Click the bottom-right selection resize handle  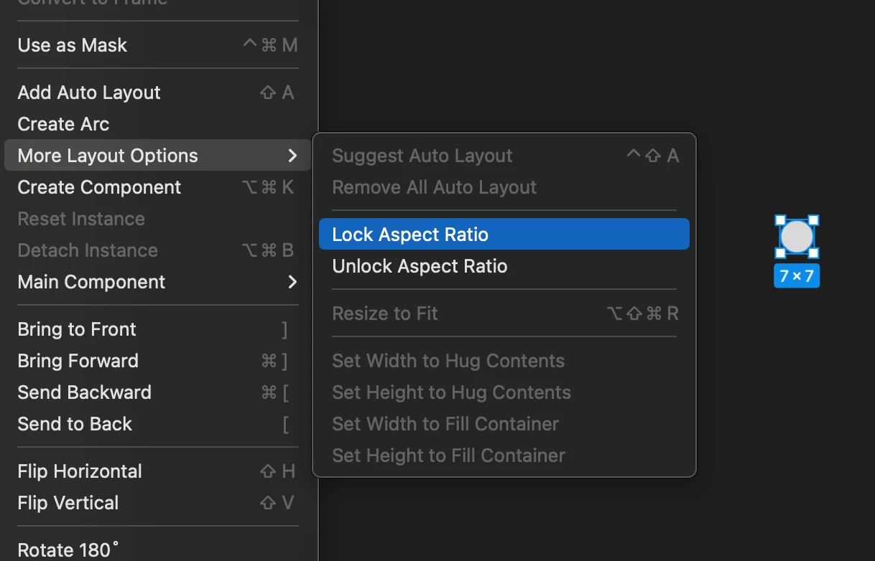click(813, 253)
